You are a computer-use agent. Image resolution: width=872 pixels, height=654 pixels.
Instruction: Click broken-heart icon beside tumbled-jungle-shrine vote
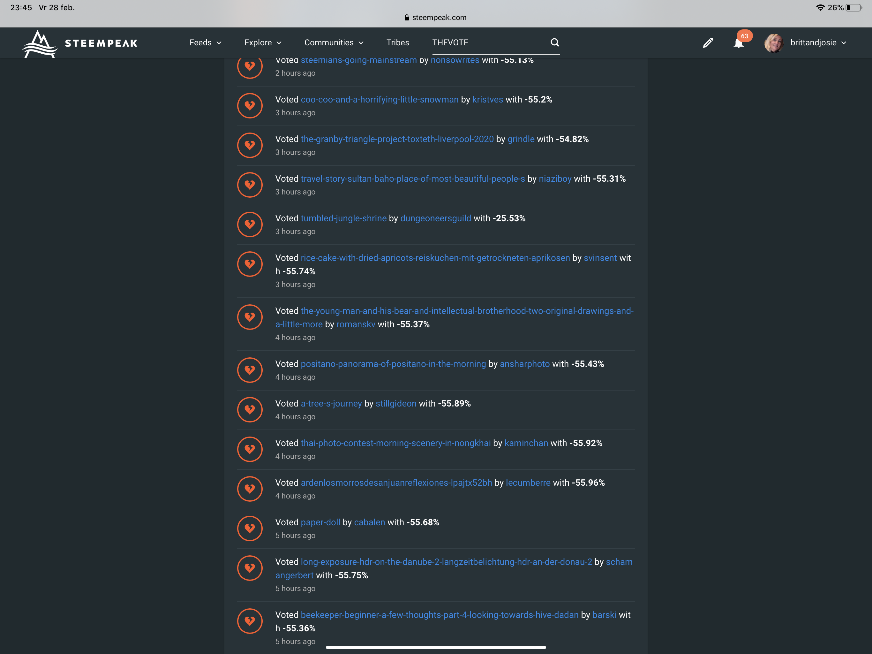tap(250, 224)
